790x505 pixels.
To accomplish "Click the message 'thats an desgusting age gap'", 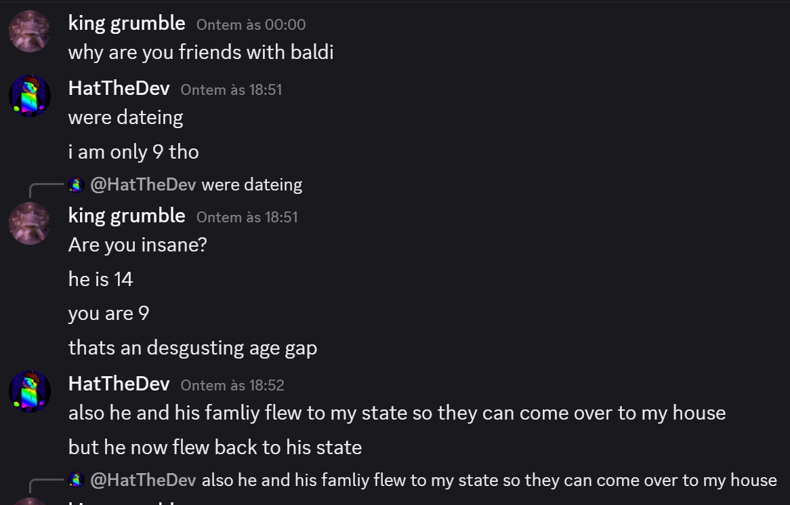I will (x=192, y=348).
